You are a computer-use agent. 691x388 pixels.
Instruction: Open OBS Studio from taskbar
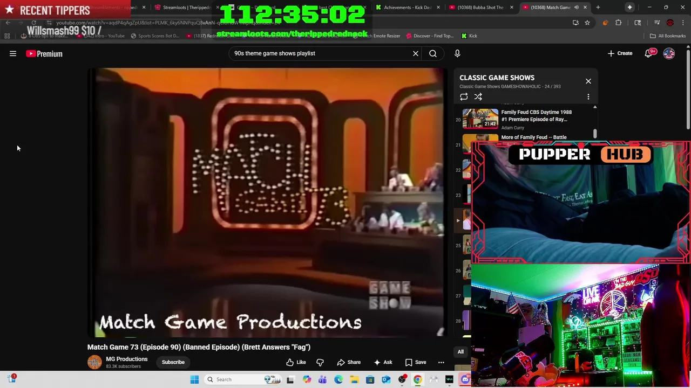[x=402, y=379]
